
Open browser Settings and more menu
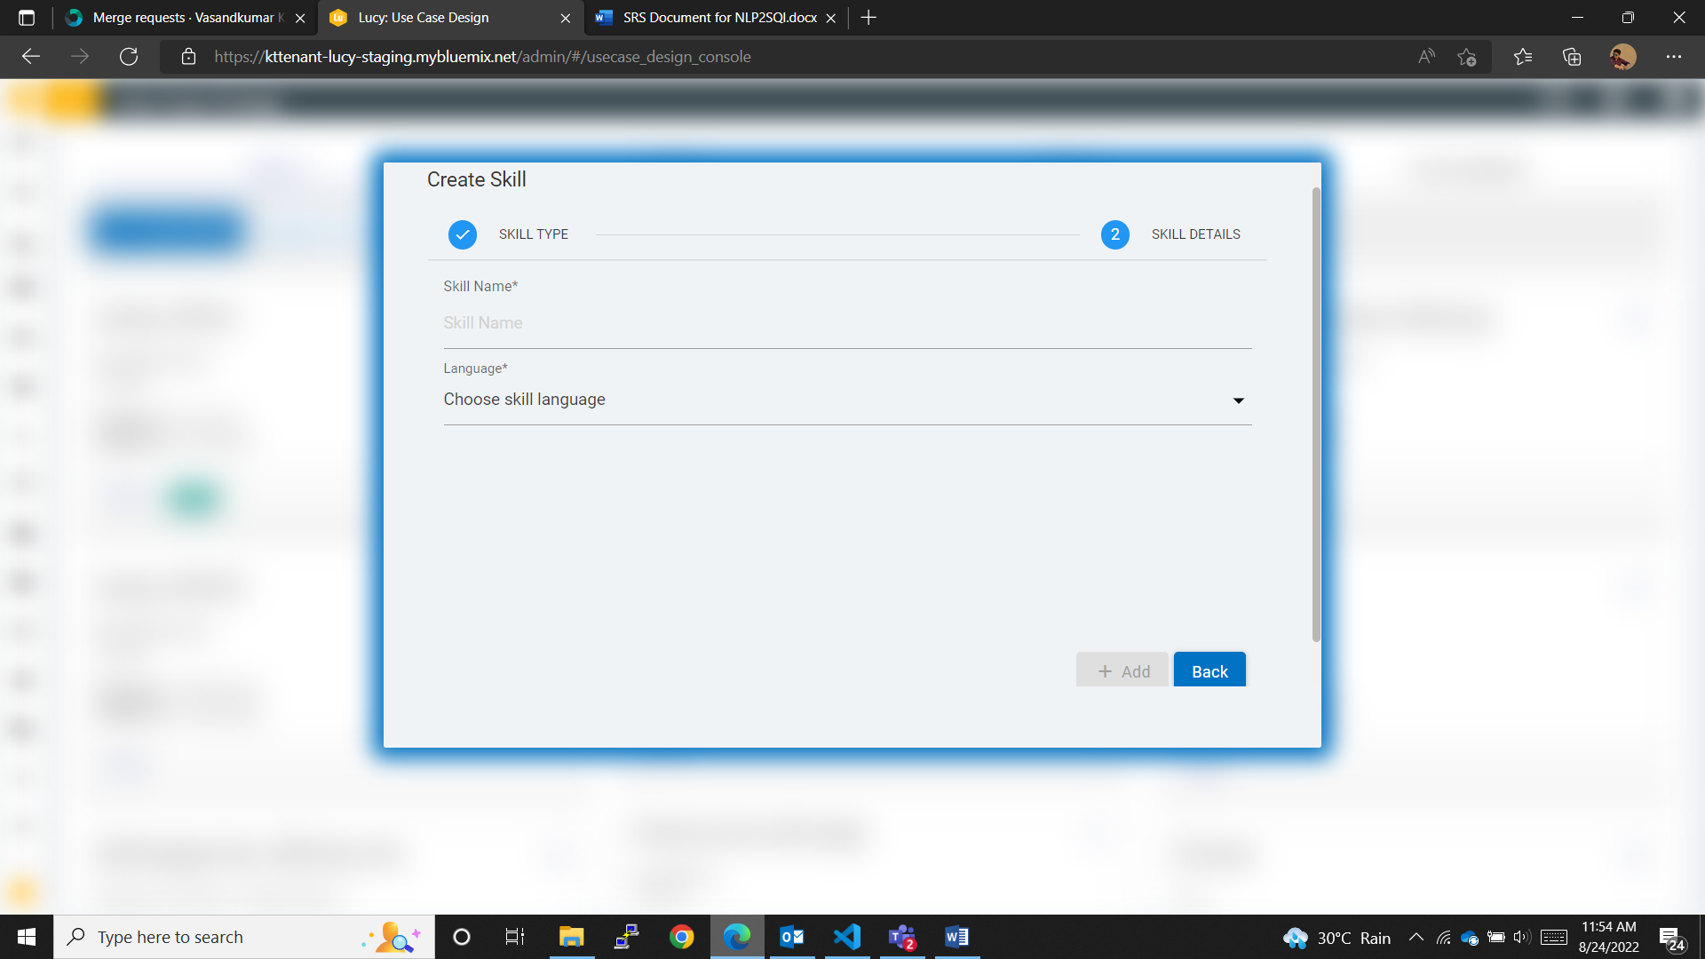[1673, 57]
